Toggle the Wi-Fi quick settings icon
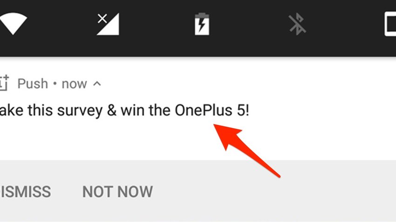396x222 pixels. click(13, 24)
